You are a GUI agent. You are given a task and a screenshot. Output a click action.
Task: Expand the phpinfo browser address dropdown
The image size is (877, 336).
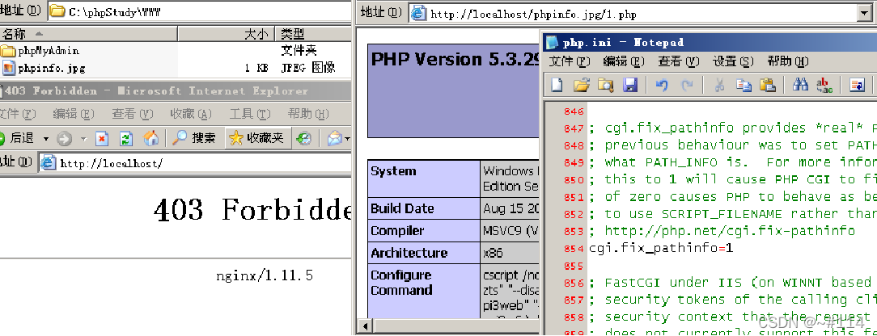coord(865,14)
